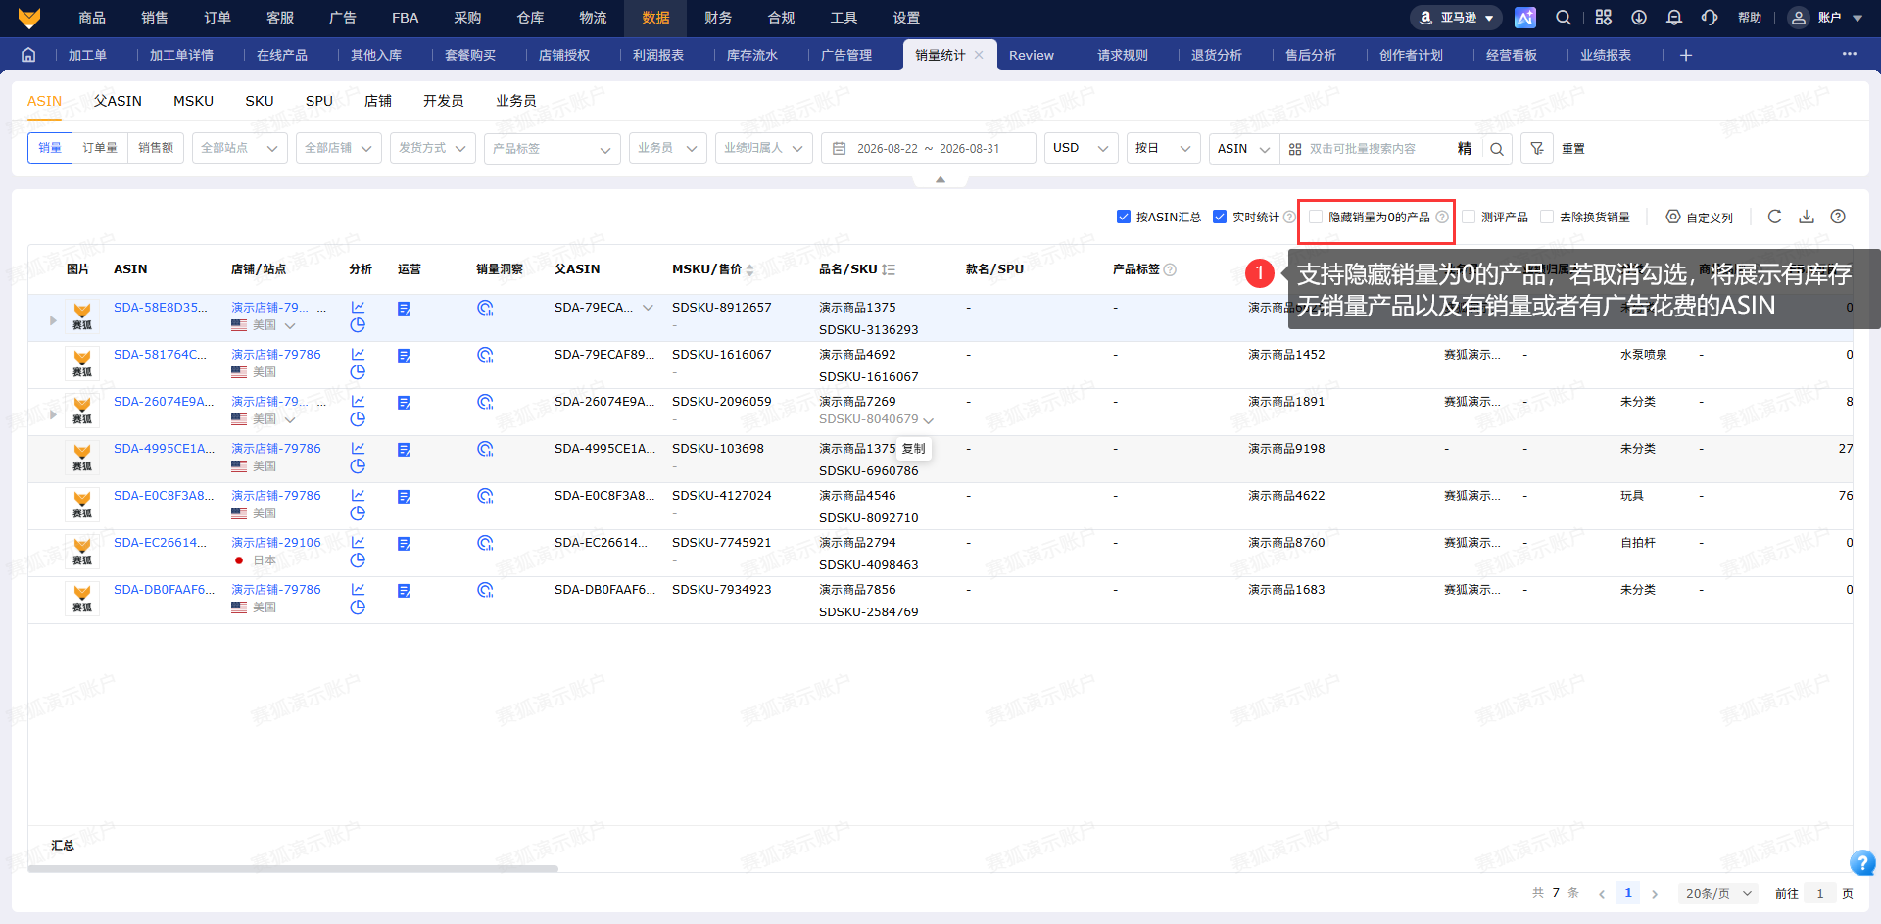
Task: Switch to the MSKU tab
Action: point(193,101)
